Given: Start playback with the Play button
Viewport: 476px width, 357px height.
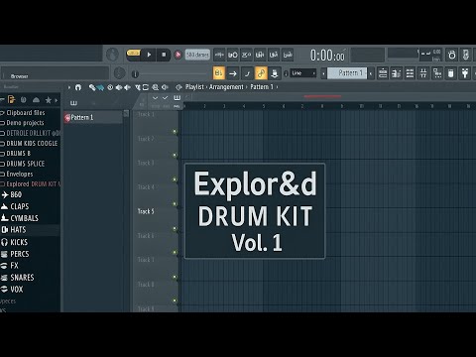Looking at the screenshot, I should click(x=149, y=55).
